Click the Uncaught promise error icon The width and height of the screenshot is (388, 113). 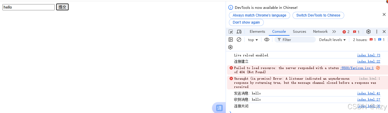231,78
